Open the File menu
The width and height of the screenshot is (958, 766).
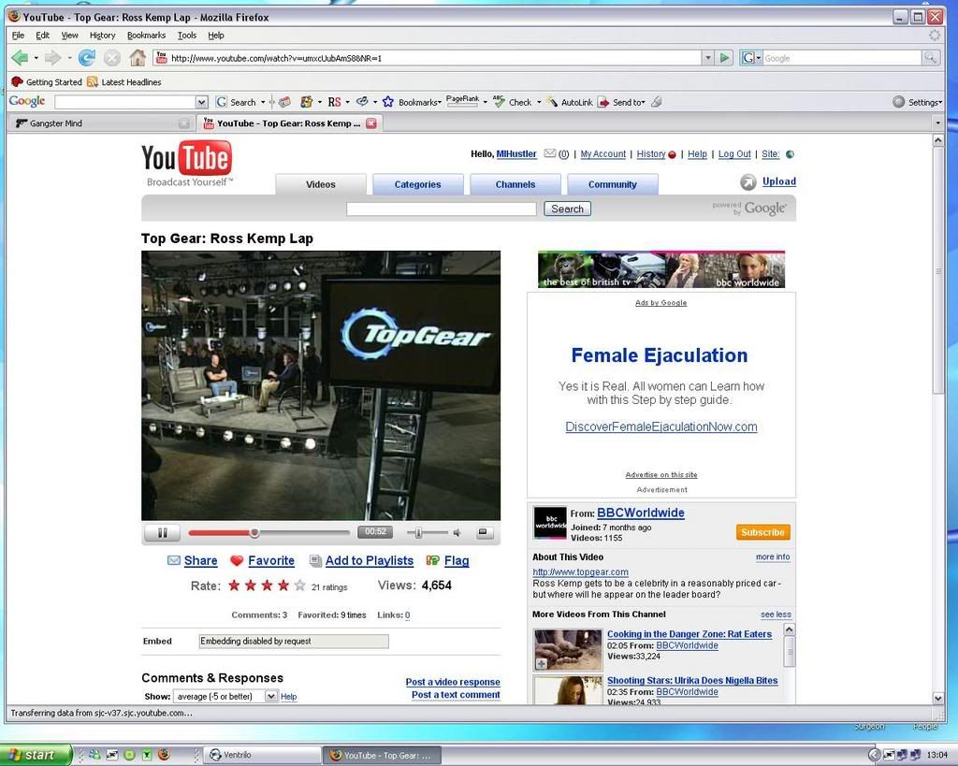point(19,36)
